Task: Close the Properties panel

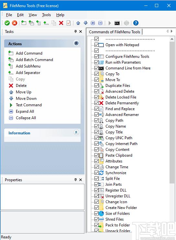Action: [x=81, y=180]
